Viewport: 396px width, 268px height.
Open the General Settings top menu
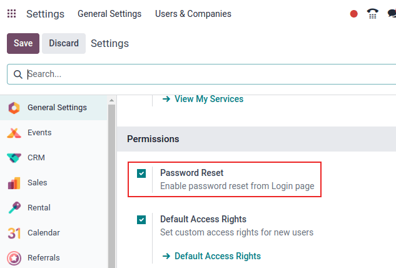click(x=109, y=14)
